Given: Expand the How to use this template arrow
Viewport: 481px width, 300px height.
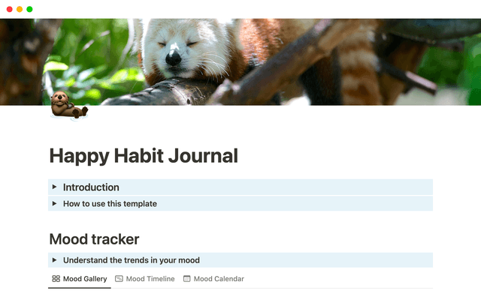Looking at the screenshot, I should click(x=54, y=203).
